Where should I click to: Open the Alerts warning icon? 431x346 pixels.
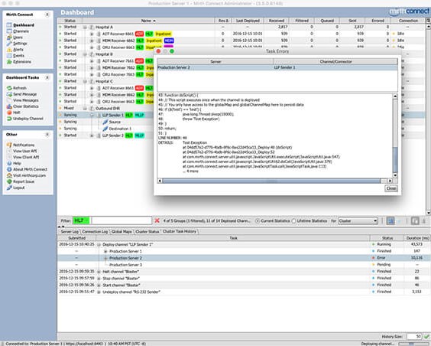click(x=9, y=50)
